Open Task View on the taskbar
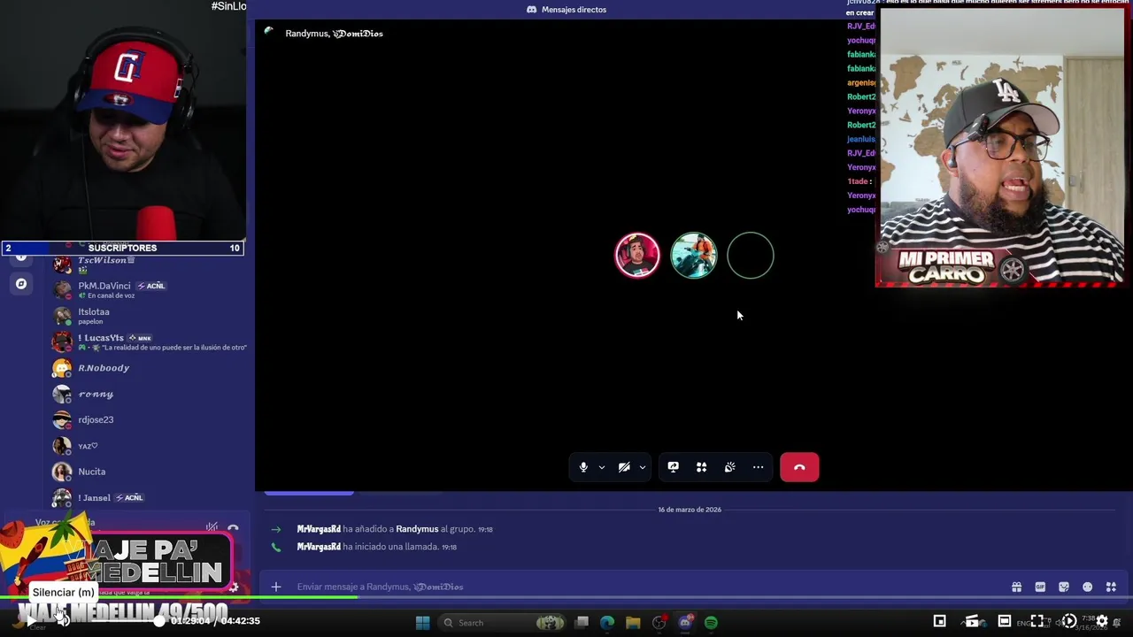 click(x=582, y=623)
